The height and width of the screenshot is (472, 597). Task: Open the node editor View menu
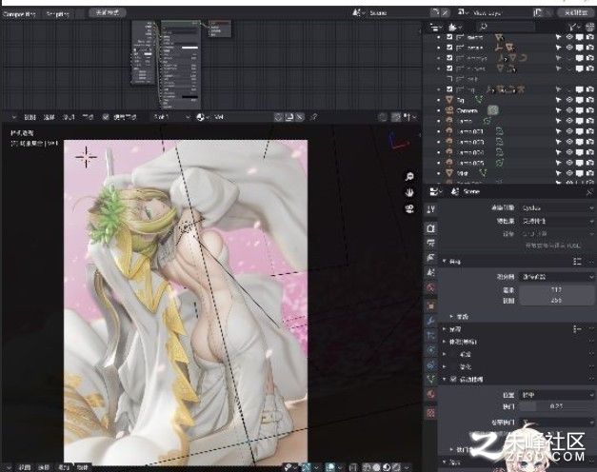30,117
